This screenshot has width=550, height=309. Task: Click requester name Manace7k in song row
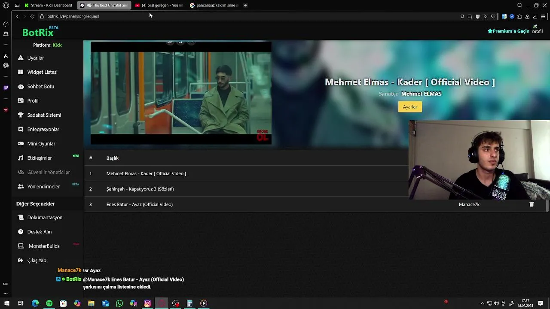point(469,204)
